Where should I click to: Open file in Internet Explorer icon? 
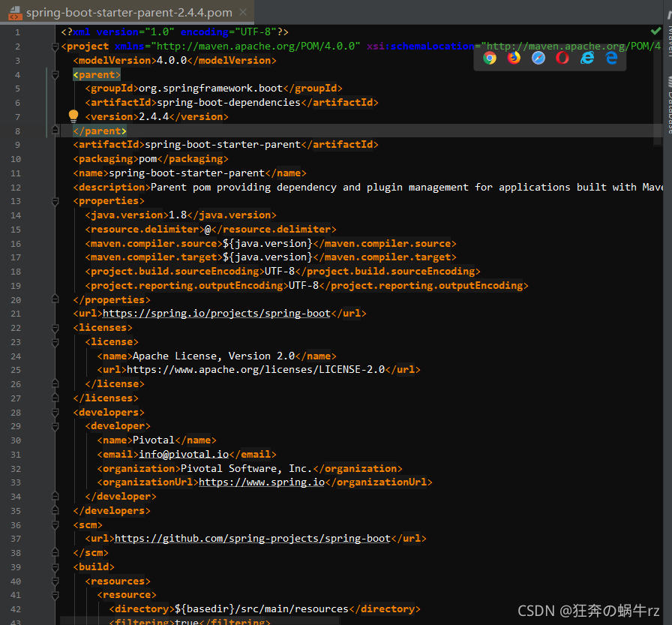pyautogui.click(x=587, y=58)
